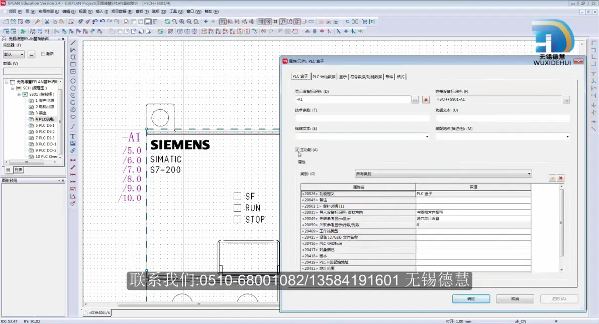This screenshot has width=599, height=324.
Task: Click the refresh view green icon
Action: click(x=167, y=22)
